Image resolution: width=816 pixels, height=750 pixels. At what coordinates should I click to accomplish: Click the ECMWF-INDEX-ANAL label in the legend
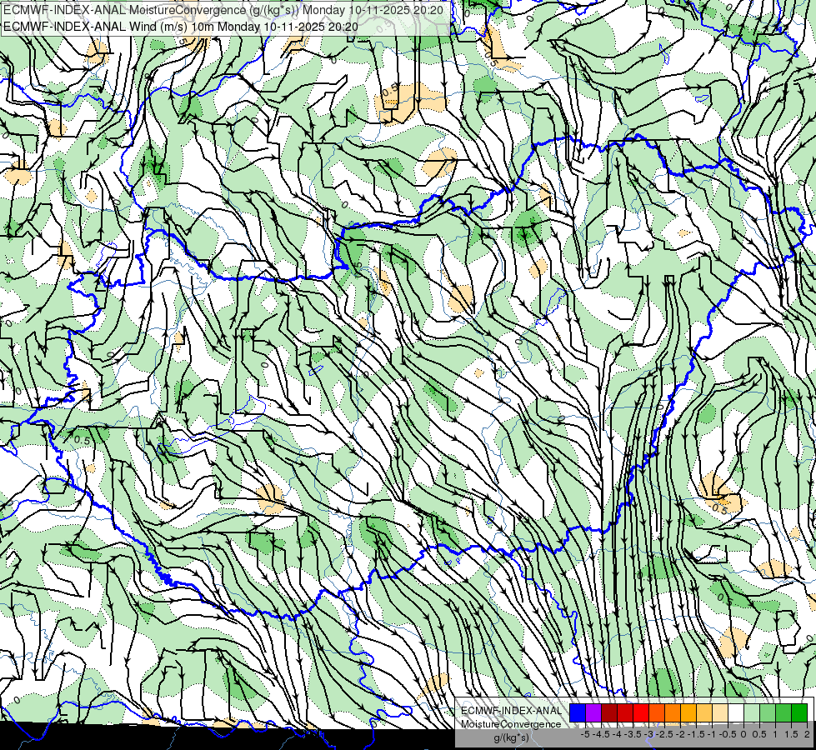point(511,711)
